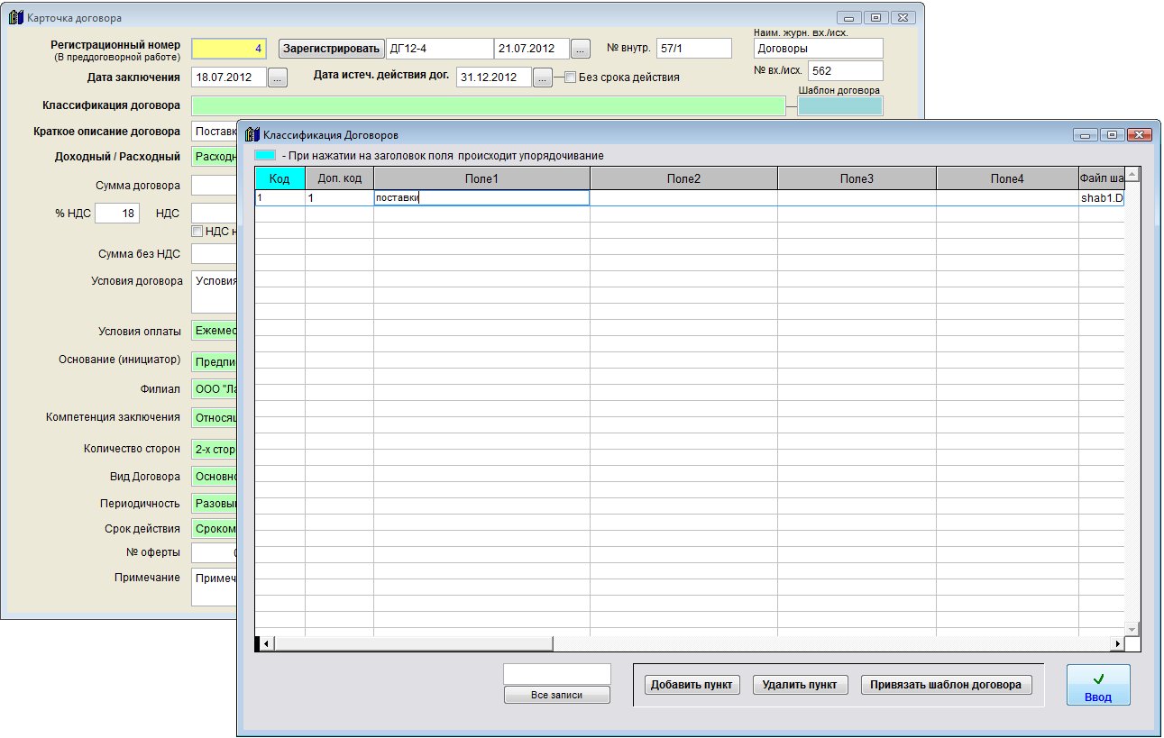Sort table by Поле1 column header
The image size is (1164, 738).
point(481,178)
